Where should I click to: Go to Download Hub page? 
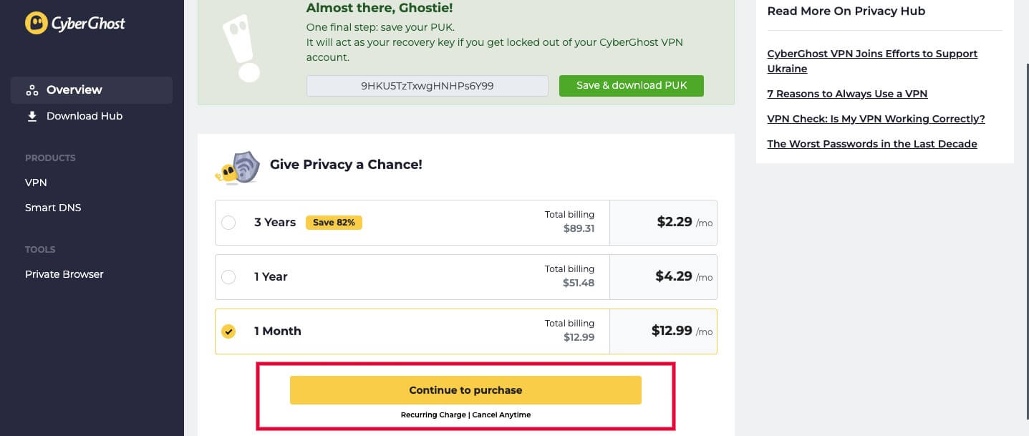[84, 116]
